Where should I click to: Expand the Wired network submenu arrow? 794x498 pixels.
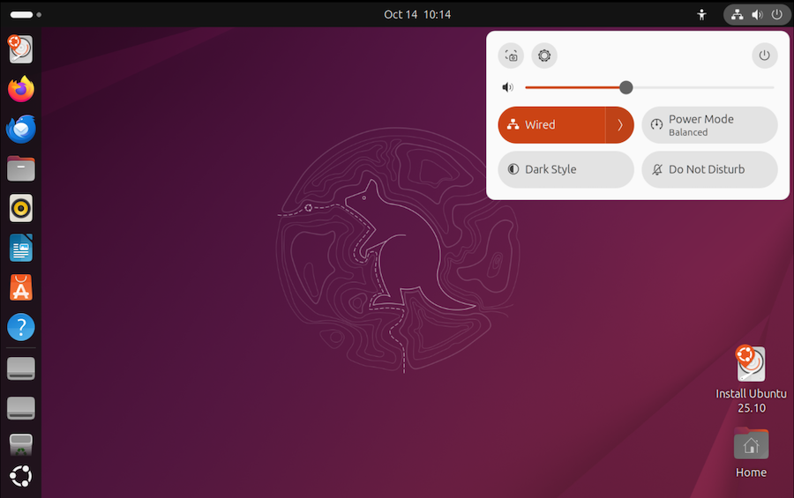[620, 125]
